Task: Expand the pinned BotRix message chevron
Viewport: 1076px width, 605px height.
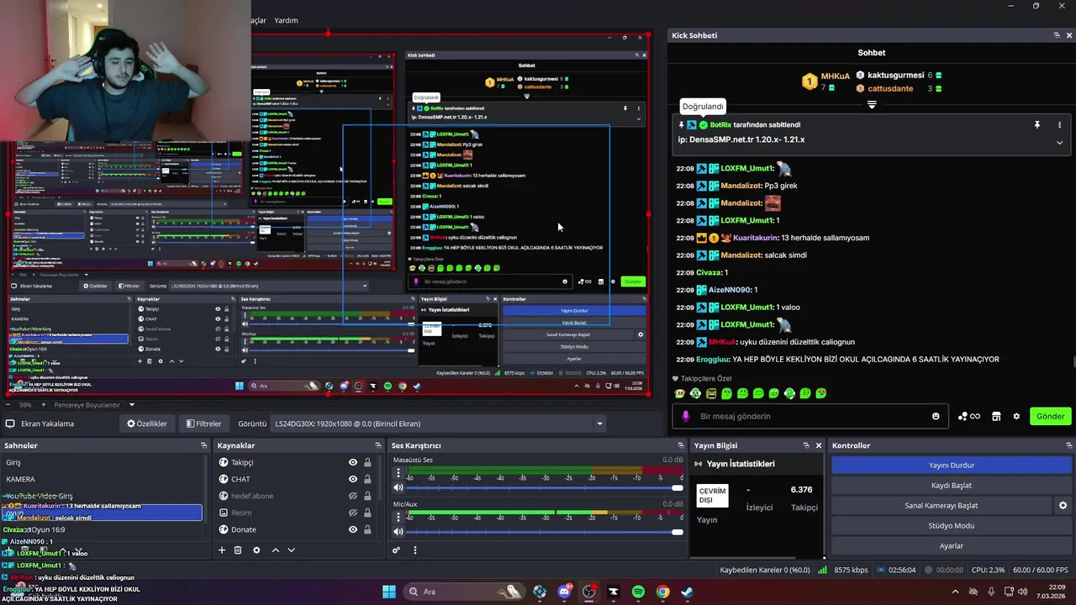Action: pyautogui.click(x=1059, y=143)
